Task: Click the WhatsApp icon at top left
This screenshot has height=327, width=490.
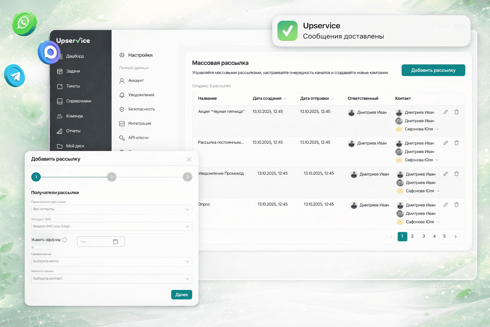Action: click(x=24, y=23)
